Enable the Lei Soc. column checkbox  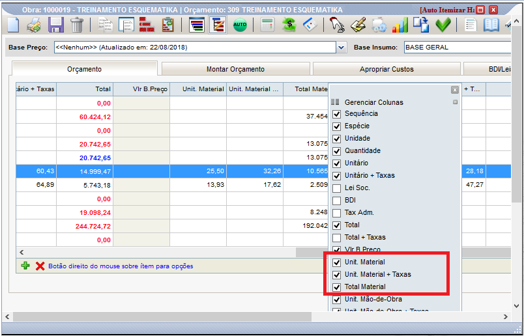(337, 188)
